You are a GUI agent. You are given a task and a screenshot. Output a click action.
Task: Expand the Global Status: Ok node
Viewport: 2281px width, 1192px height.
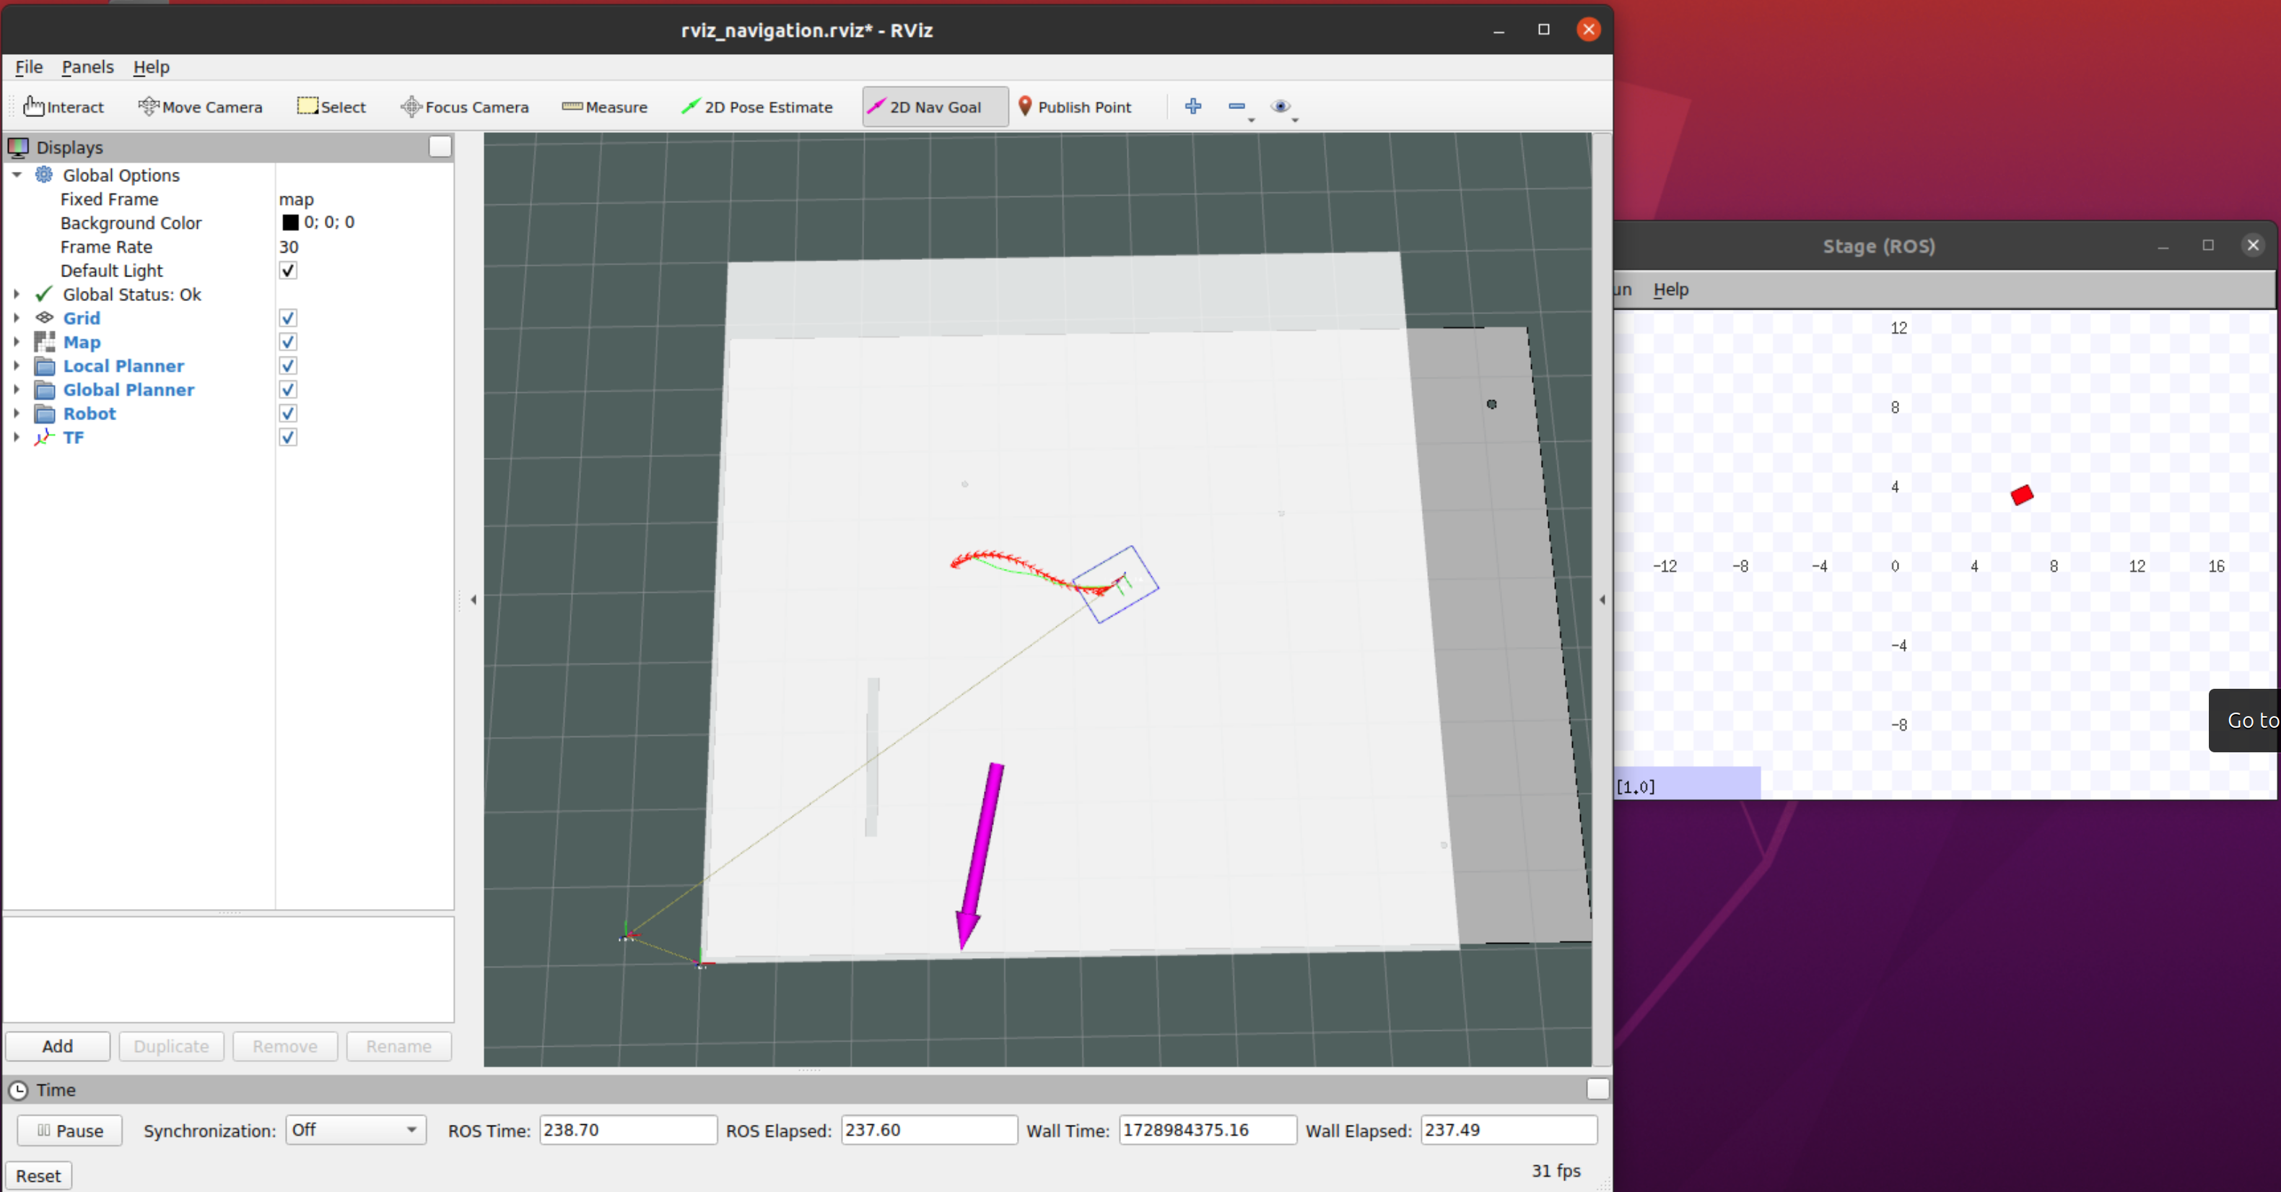tap(17, 294)
